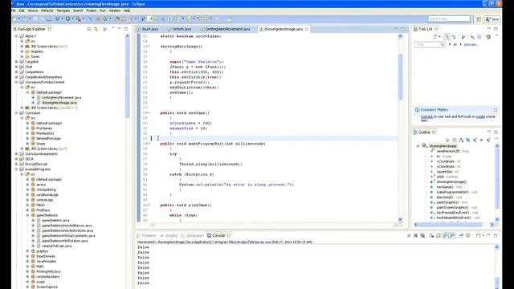Focus the Quick Access search field

pos(449,18)
